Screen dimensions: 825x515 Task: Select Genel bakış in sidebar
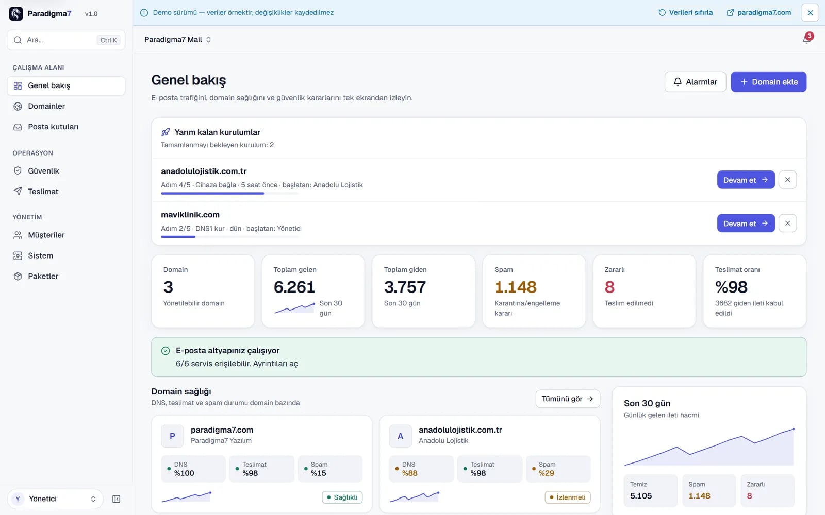66,85
